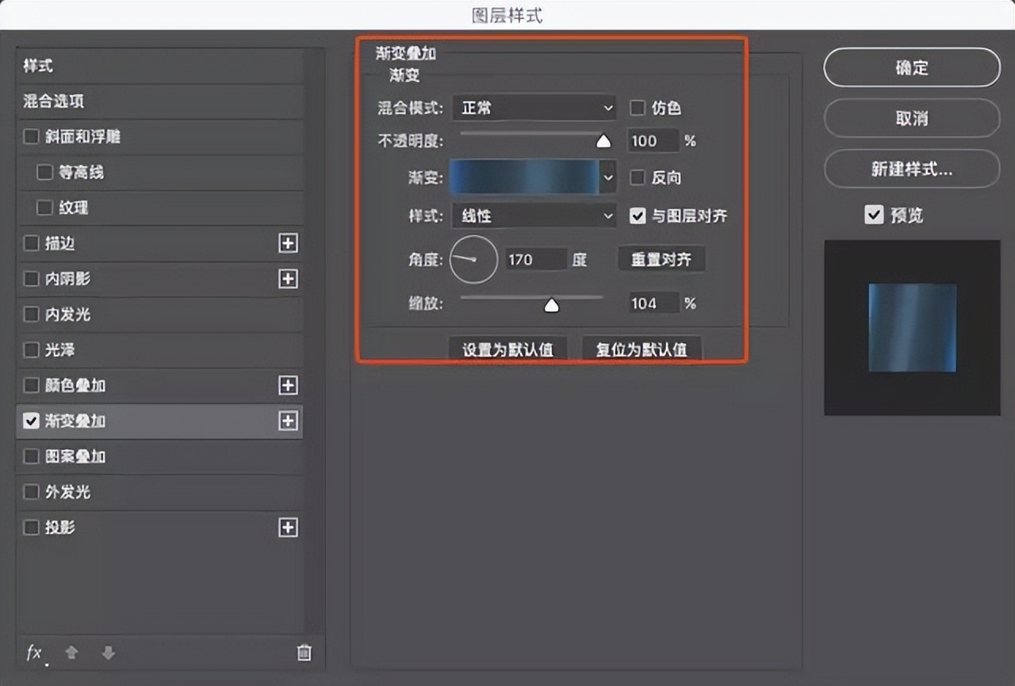This screenshot has height=686, width=1015.
Task: Open the 混合模式 dropdown showing 正常
Action: [533, 108]
